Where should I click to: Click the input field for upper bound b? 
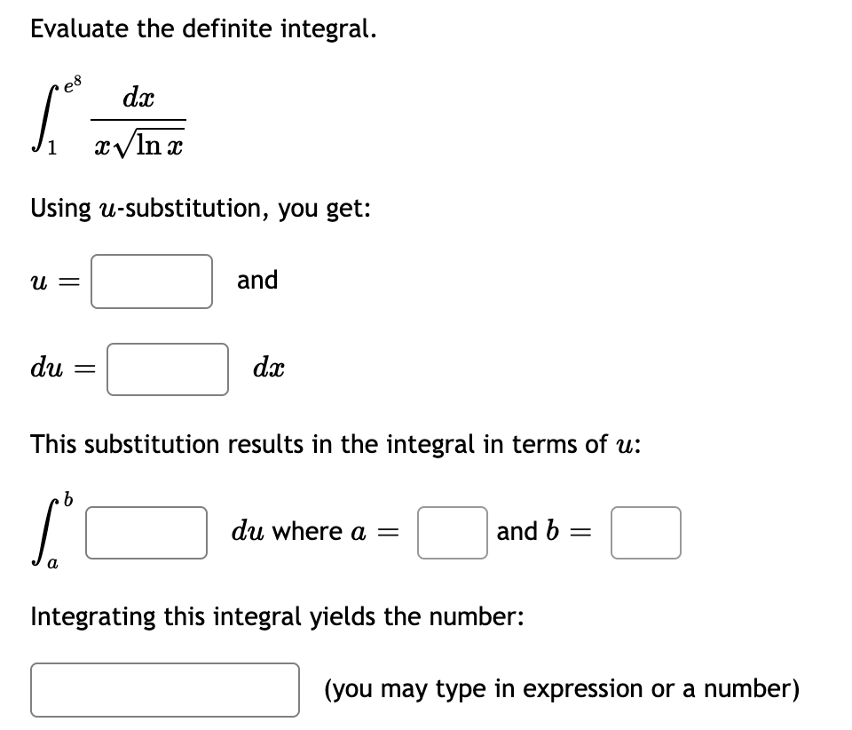click(645, 533)
